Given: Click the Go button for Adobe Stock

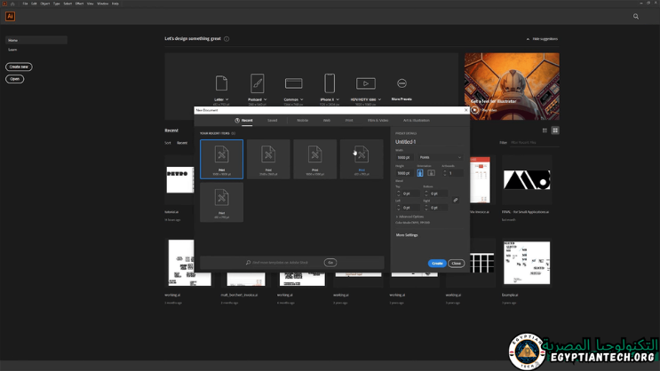Looking at the screenshot, I should [330, 263].
